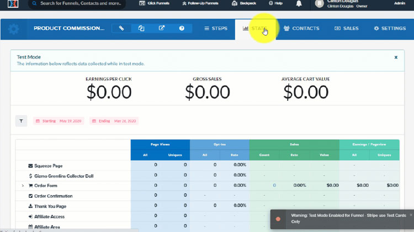Viewport: 414px width, 232px height.
Task: Close the Test Mode warning toast
Action: coord(411,215)
